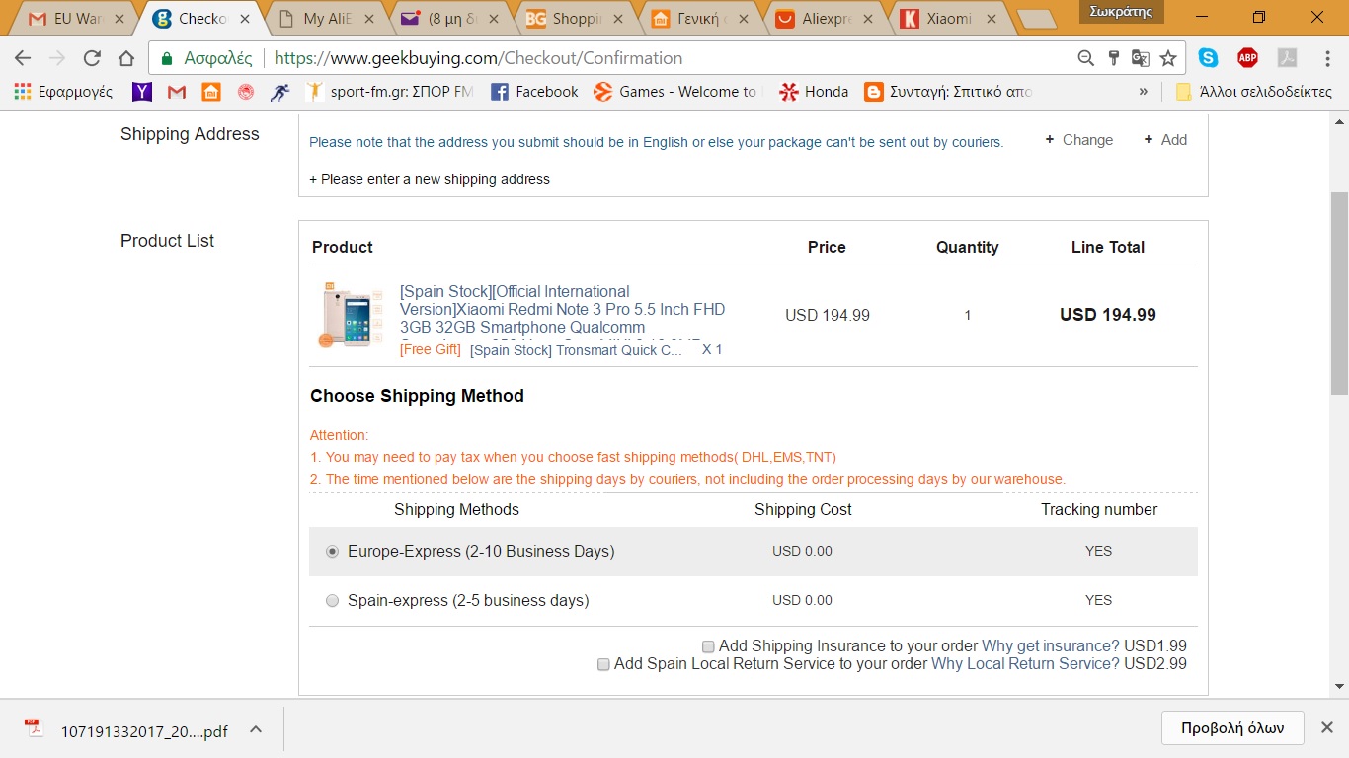Close the downloads bar
This screenshot has height=758, width=1349.
(x=1326, y=728)
